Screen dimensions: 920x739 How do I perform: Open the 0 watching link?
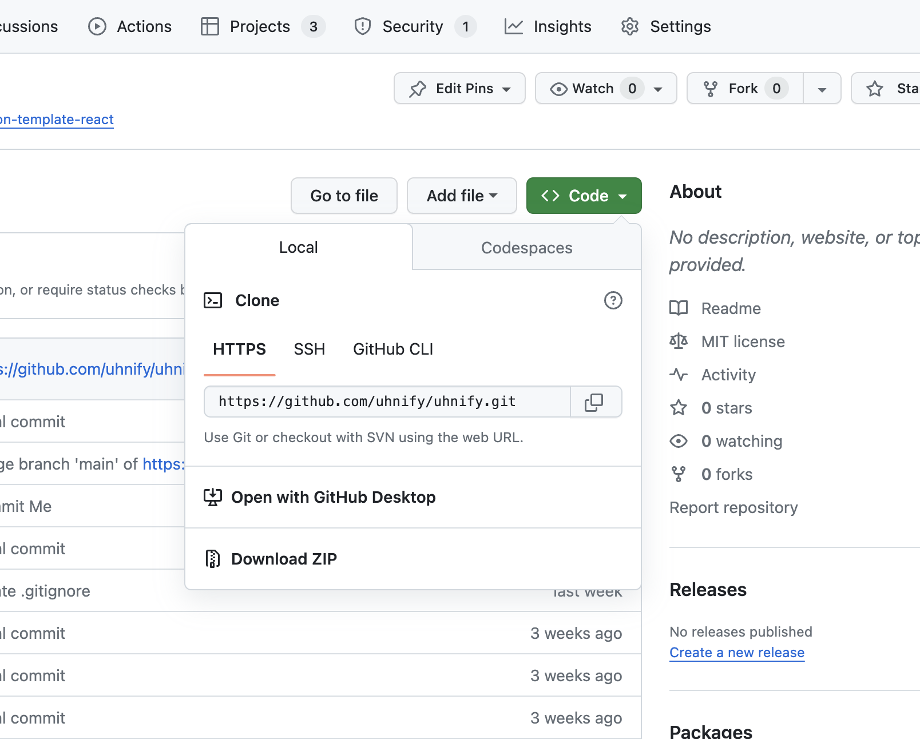tap(741, 441)
